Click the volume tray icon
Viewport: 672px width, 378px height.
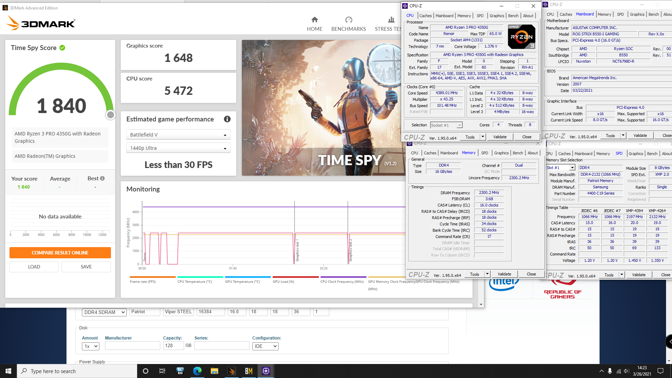pyautogui.click(x=626, y=371)
